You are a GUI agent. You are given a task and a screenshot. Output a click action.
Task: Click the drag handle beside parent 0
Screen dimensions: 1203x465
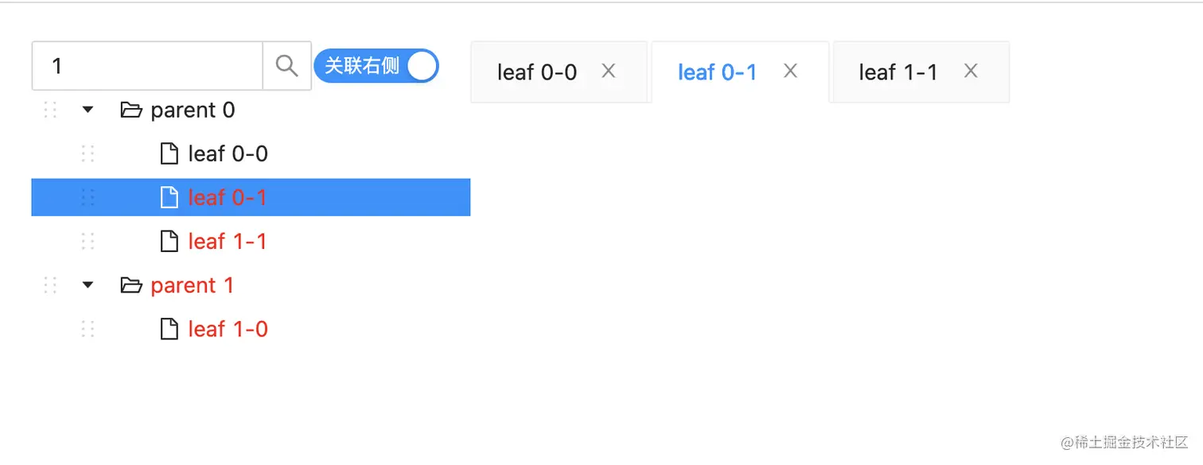tap(50, 110)
